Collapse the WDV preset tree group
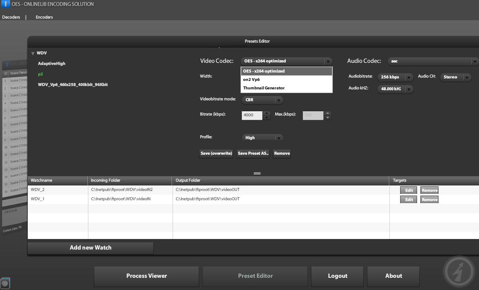 pos(33,54)
